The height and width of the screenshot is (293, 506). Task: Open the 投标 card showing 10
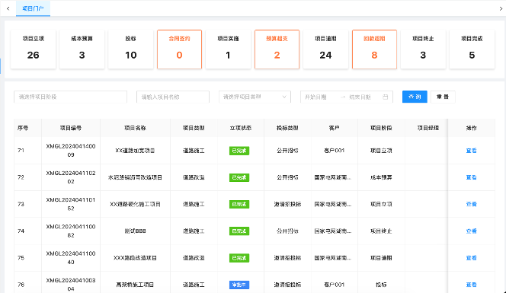131,49
